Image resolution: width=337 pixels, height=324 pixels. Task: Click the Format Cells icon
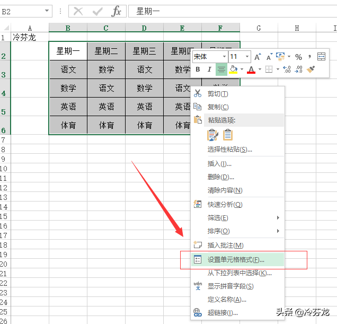click(198, 259)
